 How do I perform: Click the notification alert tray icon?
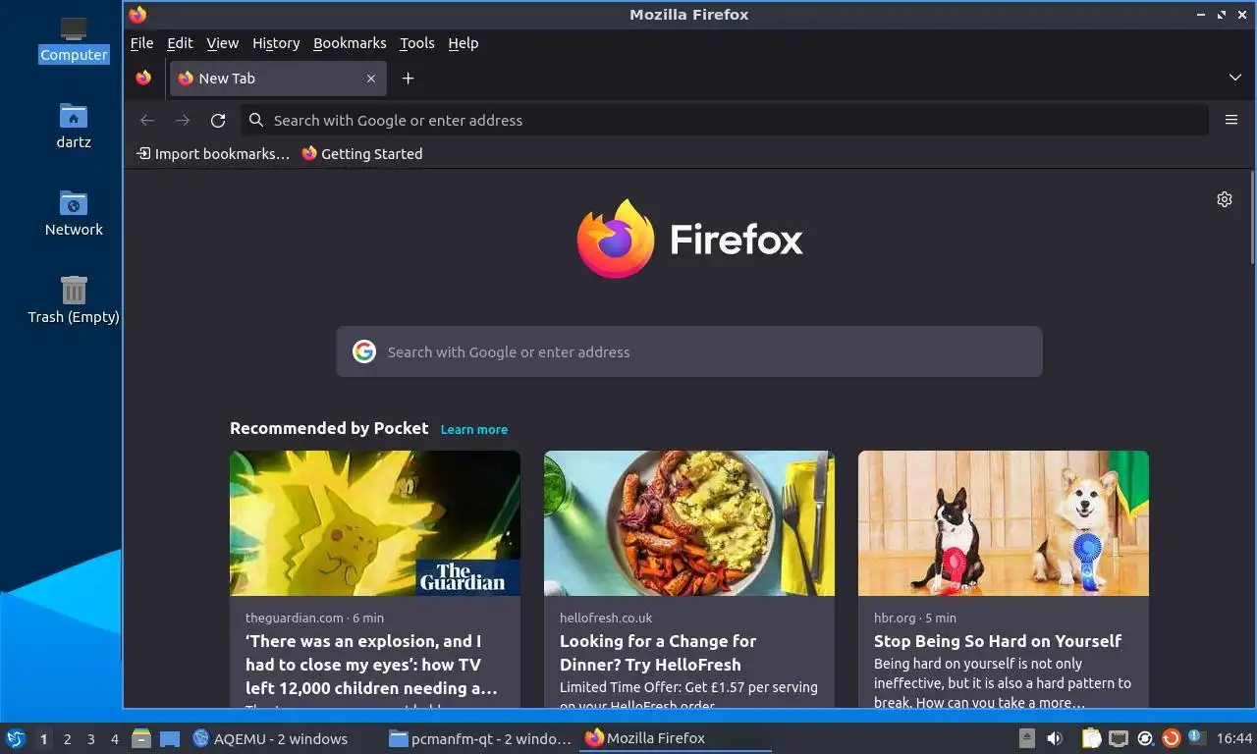(1195, 736)
